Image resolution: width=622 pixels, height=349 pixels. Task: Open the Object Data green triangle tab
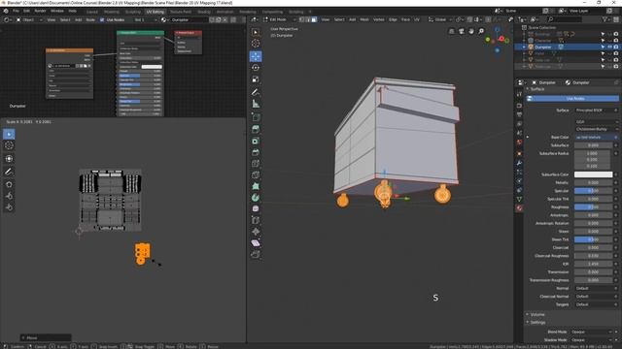pos(519,199)
